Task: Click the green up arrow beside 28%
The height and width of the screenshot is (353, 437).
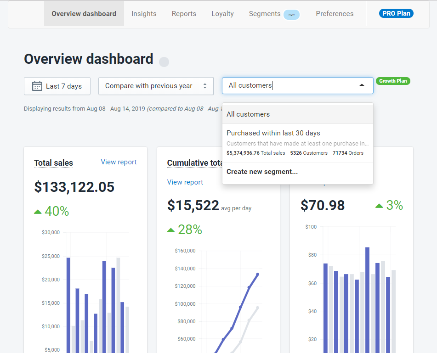Action: 171,230
